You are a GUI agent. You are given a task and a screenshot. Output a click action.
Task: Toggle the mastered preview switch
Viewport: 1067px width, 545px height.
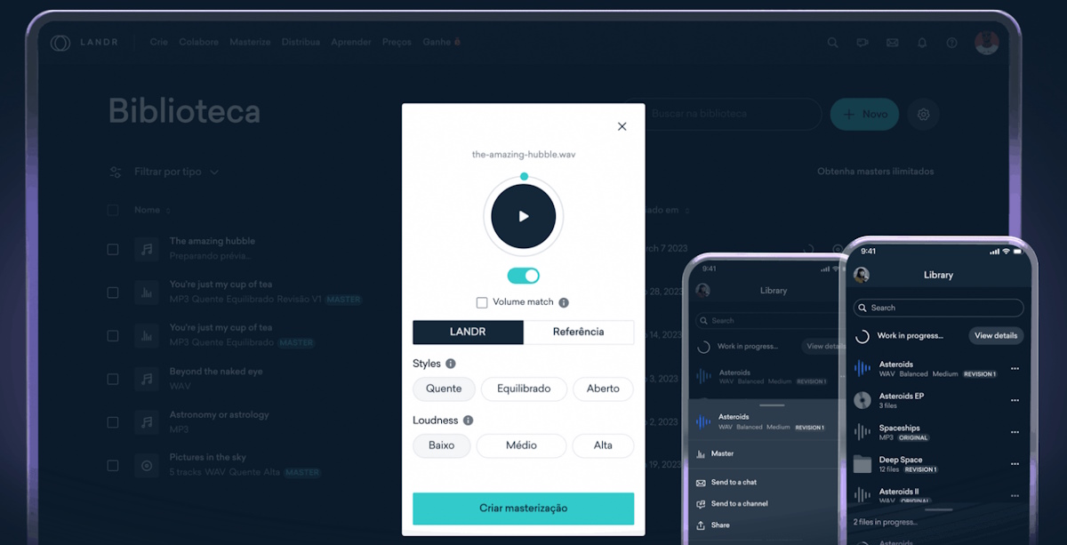[524, 276]
